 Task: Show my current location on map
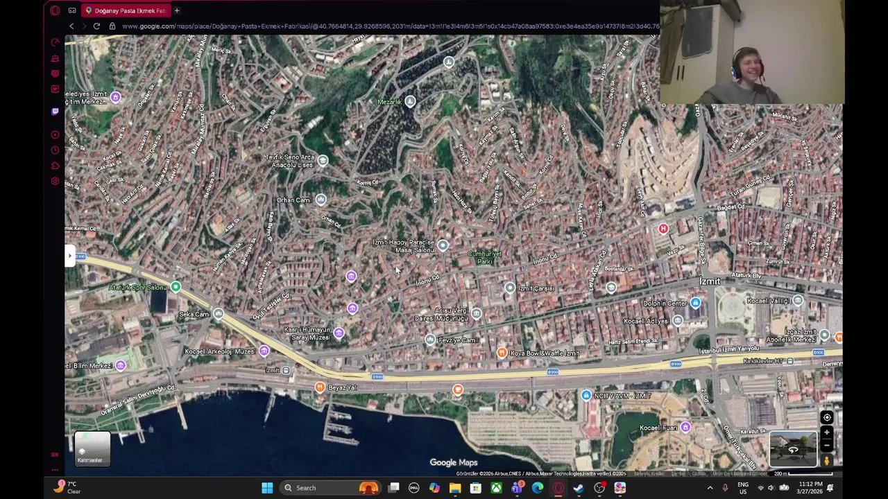click(827, 417)
